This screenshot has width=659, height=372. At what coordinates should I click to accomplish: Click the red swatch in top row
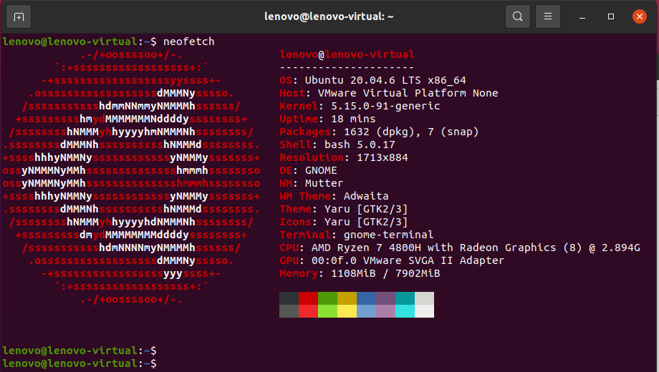pos(309,298)
